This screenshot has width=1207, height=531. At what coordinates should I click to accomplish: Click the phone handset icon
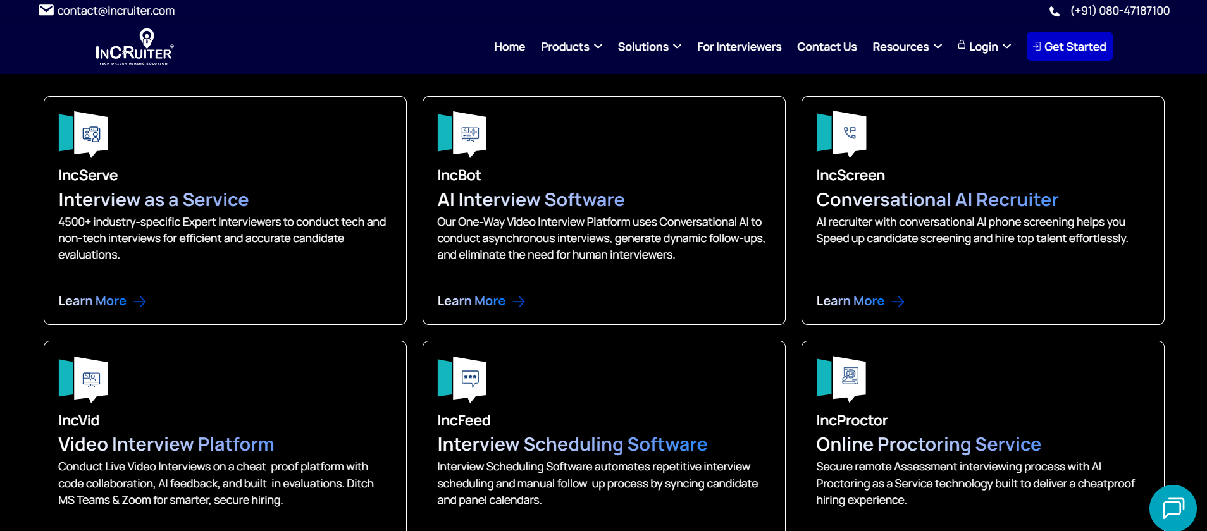click(x=1055, y=11)
